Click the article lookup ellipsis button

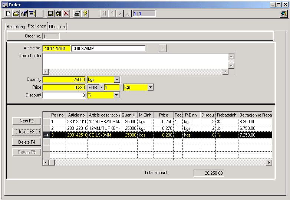point(163,49)
